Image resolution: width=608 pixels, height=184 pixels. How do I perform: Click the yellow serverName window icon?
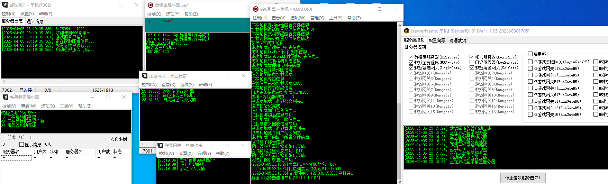(x=407, y=31)
